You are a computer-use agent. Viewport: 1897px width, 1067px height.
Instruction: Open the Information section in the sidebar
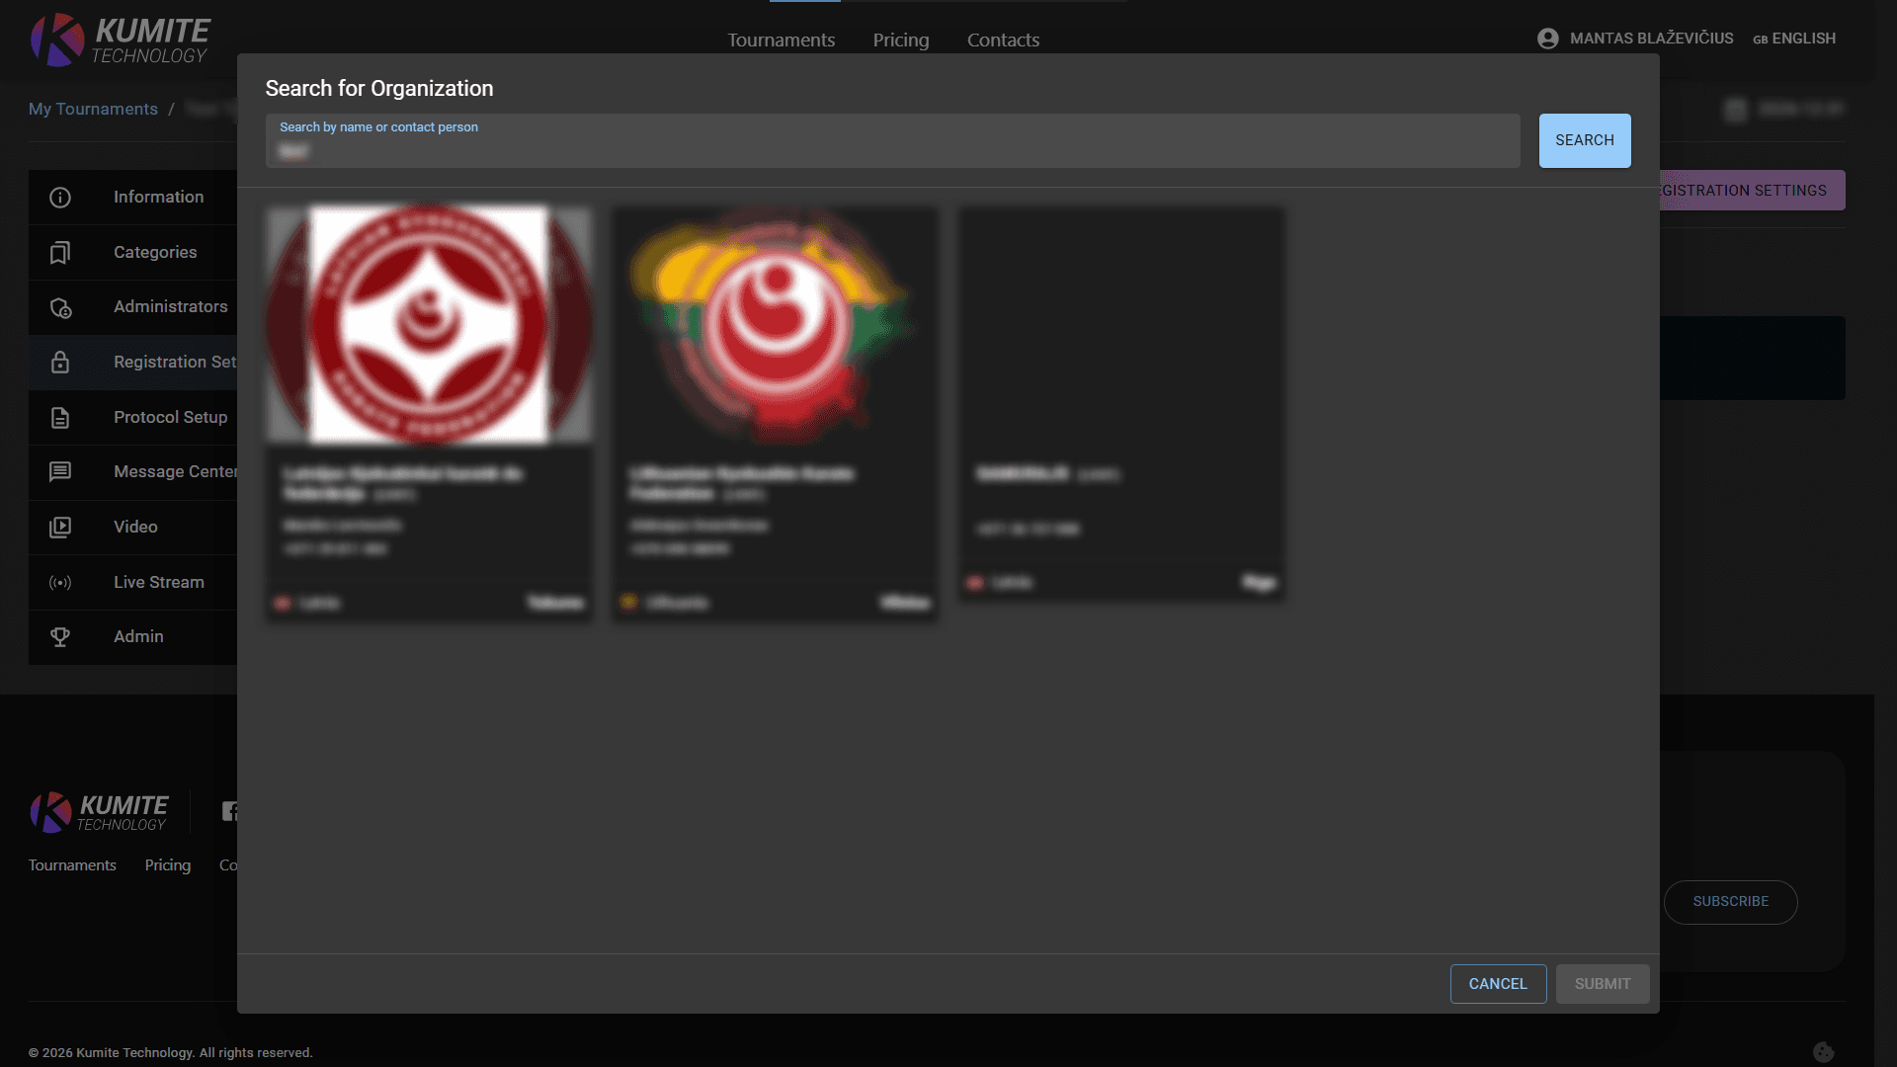[x=60, y=197]
